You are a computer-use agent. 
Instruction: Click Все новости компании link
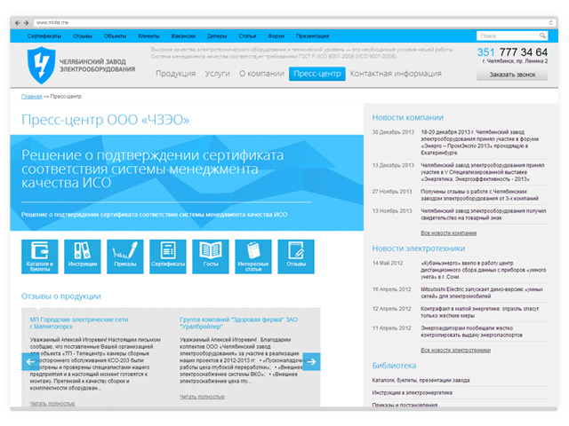(448, 233)
